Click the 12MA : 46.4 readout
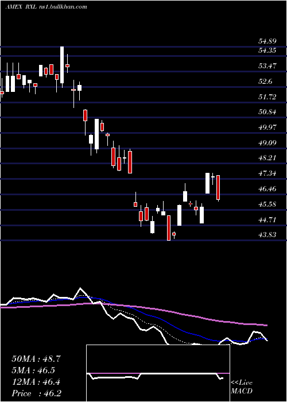This screenshot has width=287, height=402. (x=36, y=382)
